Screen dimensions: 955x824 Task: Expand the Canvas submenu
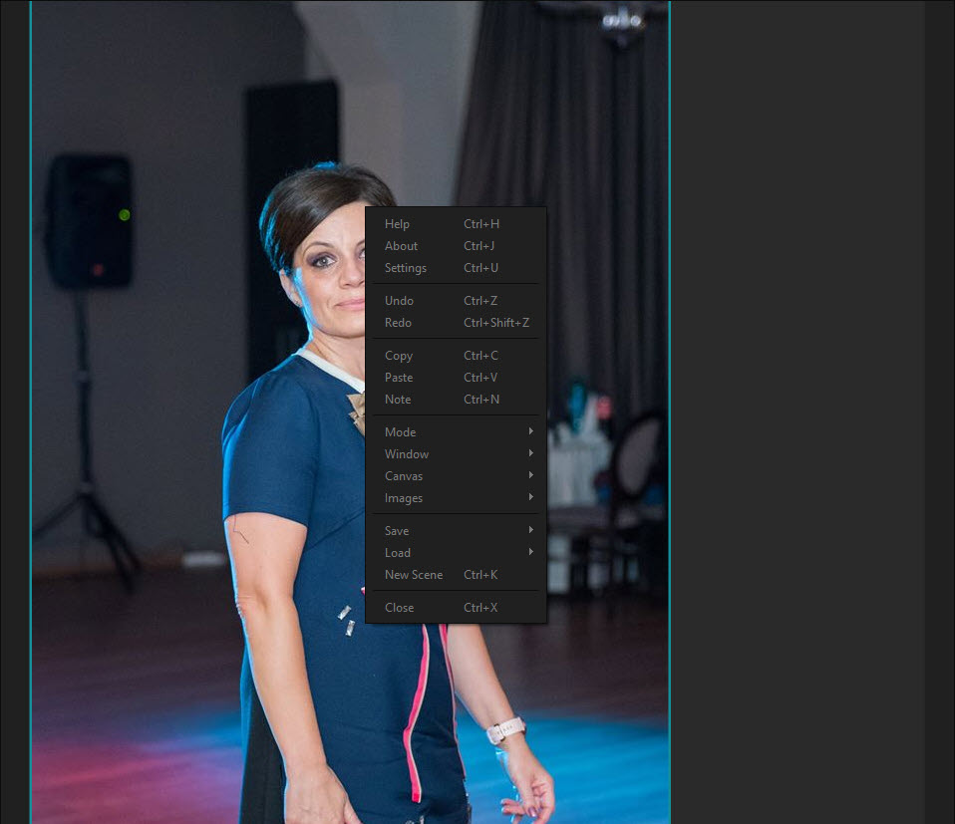456,476
